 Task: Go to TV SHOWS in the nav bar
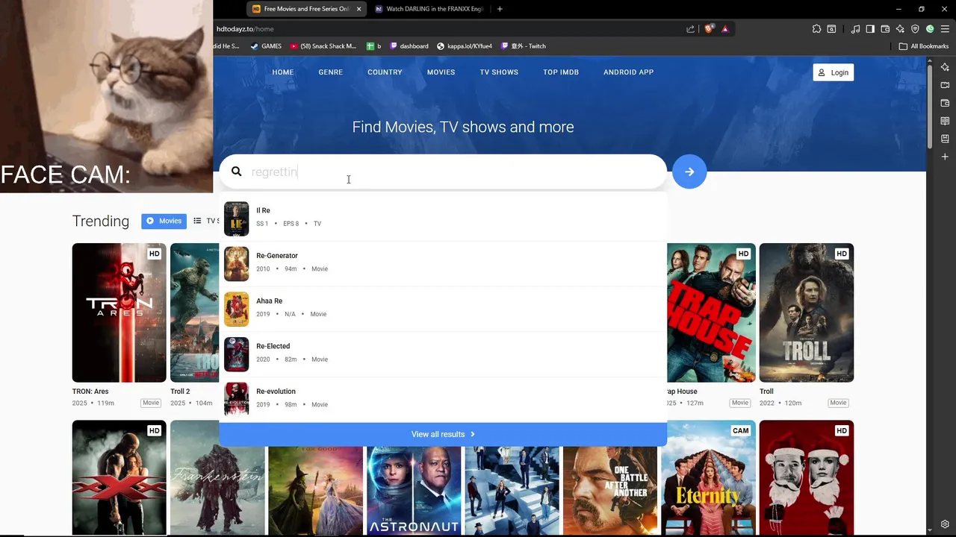pyautogui.click(x=499, y=72)
